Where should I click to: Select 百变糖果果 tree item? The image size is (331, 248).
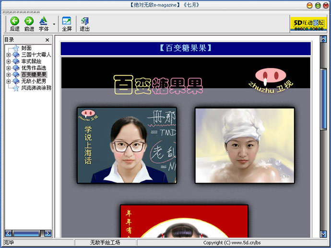point(34,74)
